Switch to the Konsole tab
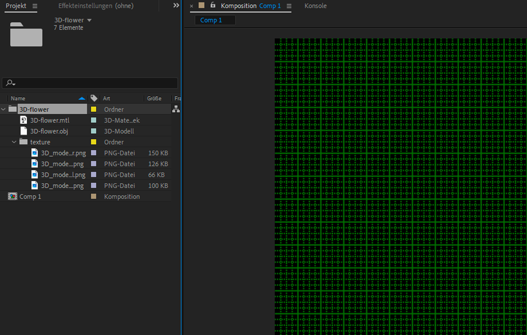The image size is (527, 335). pyautogui.click(x=315, y=6)
